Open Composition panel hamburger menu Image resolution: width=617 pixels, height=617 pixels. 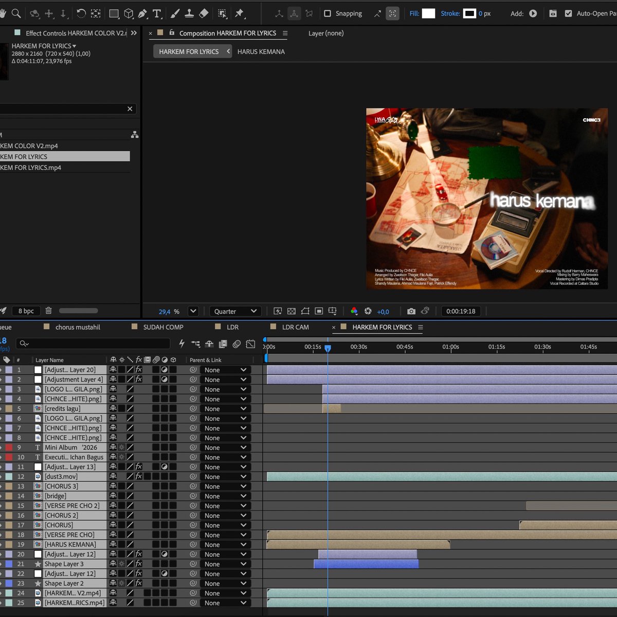click(285, 33)
